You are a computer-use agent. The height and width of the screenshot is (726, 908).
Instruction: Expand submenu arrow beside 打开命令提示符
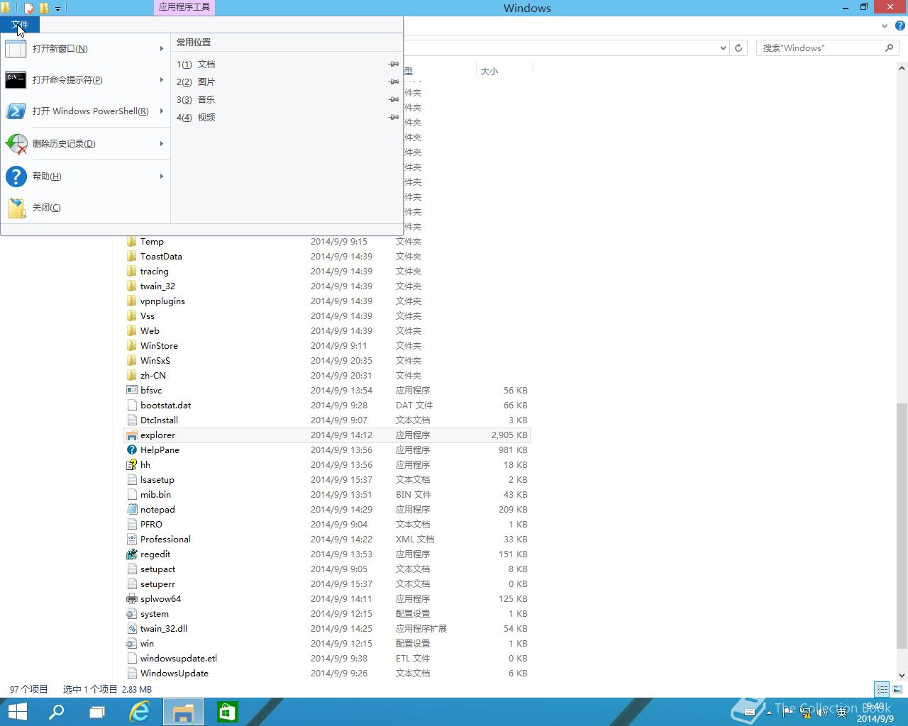[x=162, y=80]
